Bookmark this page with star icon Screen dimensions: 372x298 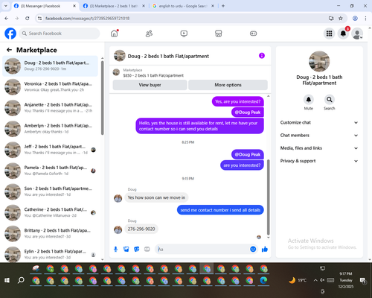point(341,19)
